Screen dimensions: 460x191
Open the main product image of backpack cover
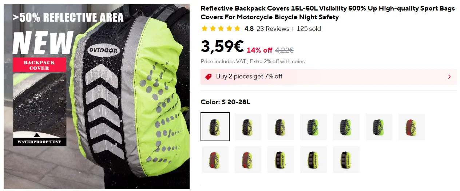point(96,97)
